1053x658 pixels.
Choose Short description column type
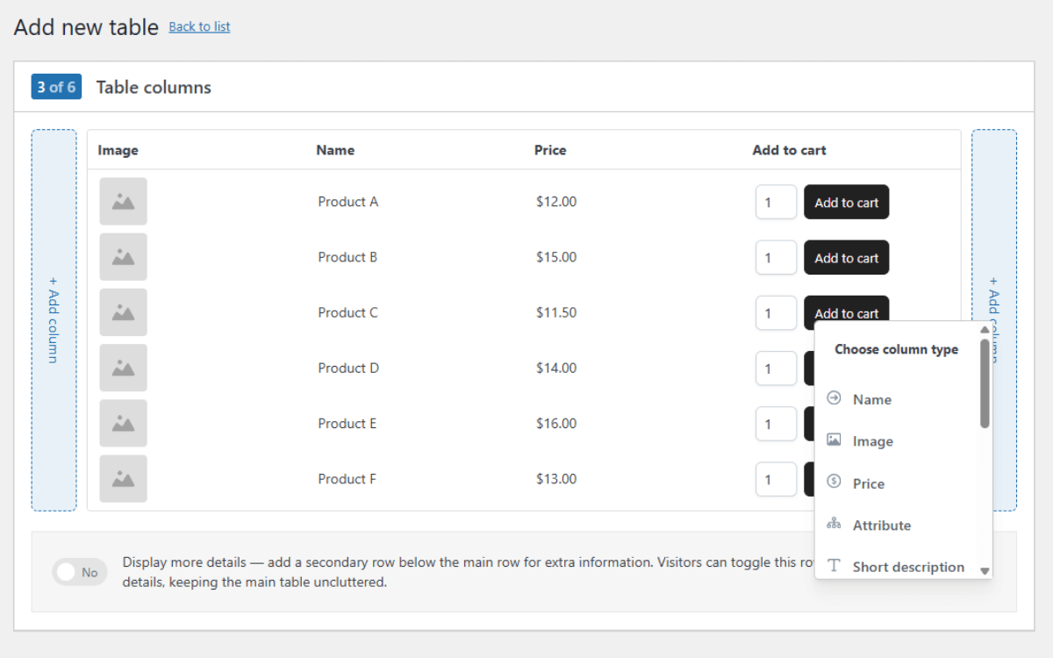907,567
